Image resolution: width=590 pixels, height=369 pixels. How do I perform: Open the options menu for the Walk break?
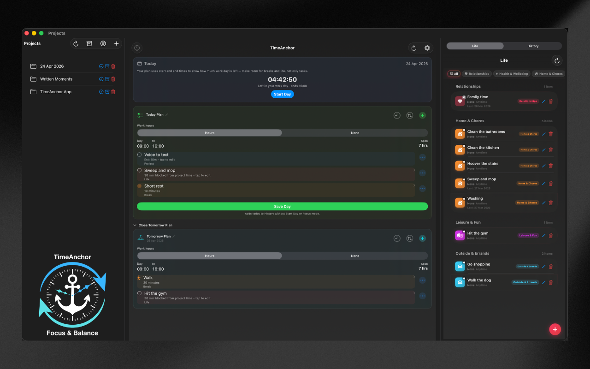[422, 280]
